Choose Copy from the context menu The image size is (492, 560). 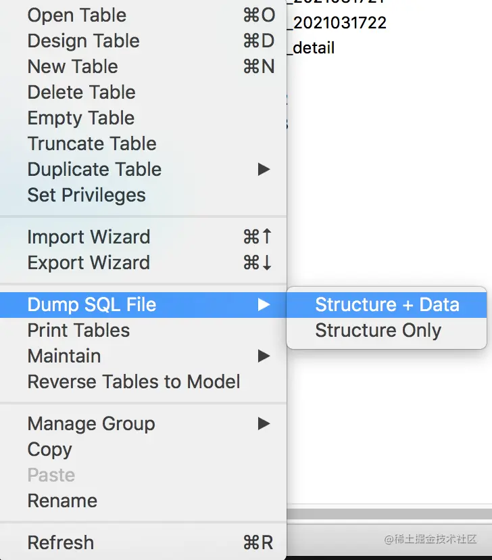tap(49, 450)
